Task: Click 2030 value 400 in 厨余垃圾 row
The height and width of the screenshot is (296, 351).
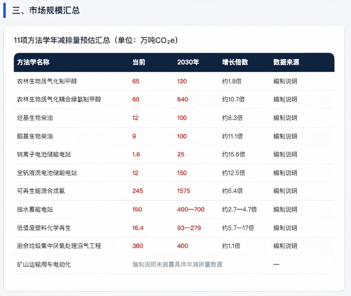Action: 183,246
